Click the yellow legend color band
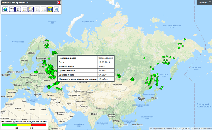212x130 pixels. click(24, 125)
